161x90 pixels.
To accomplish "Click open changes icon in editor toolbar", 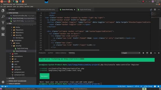I will pos(151,9).
